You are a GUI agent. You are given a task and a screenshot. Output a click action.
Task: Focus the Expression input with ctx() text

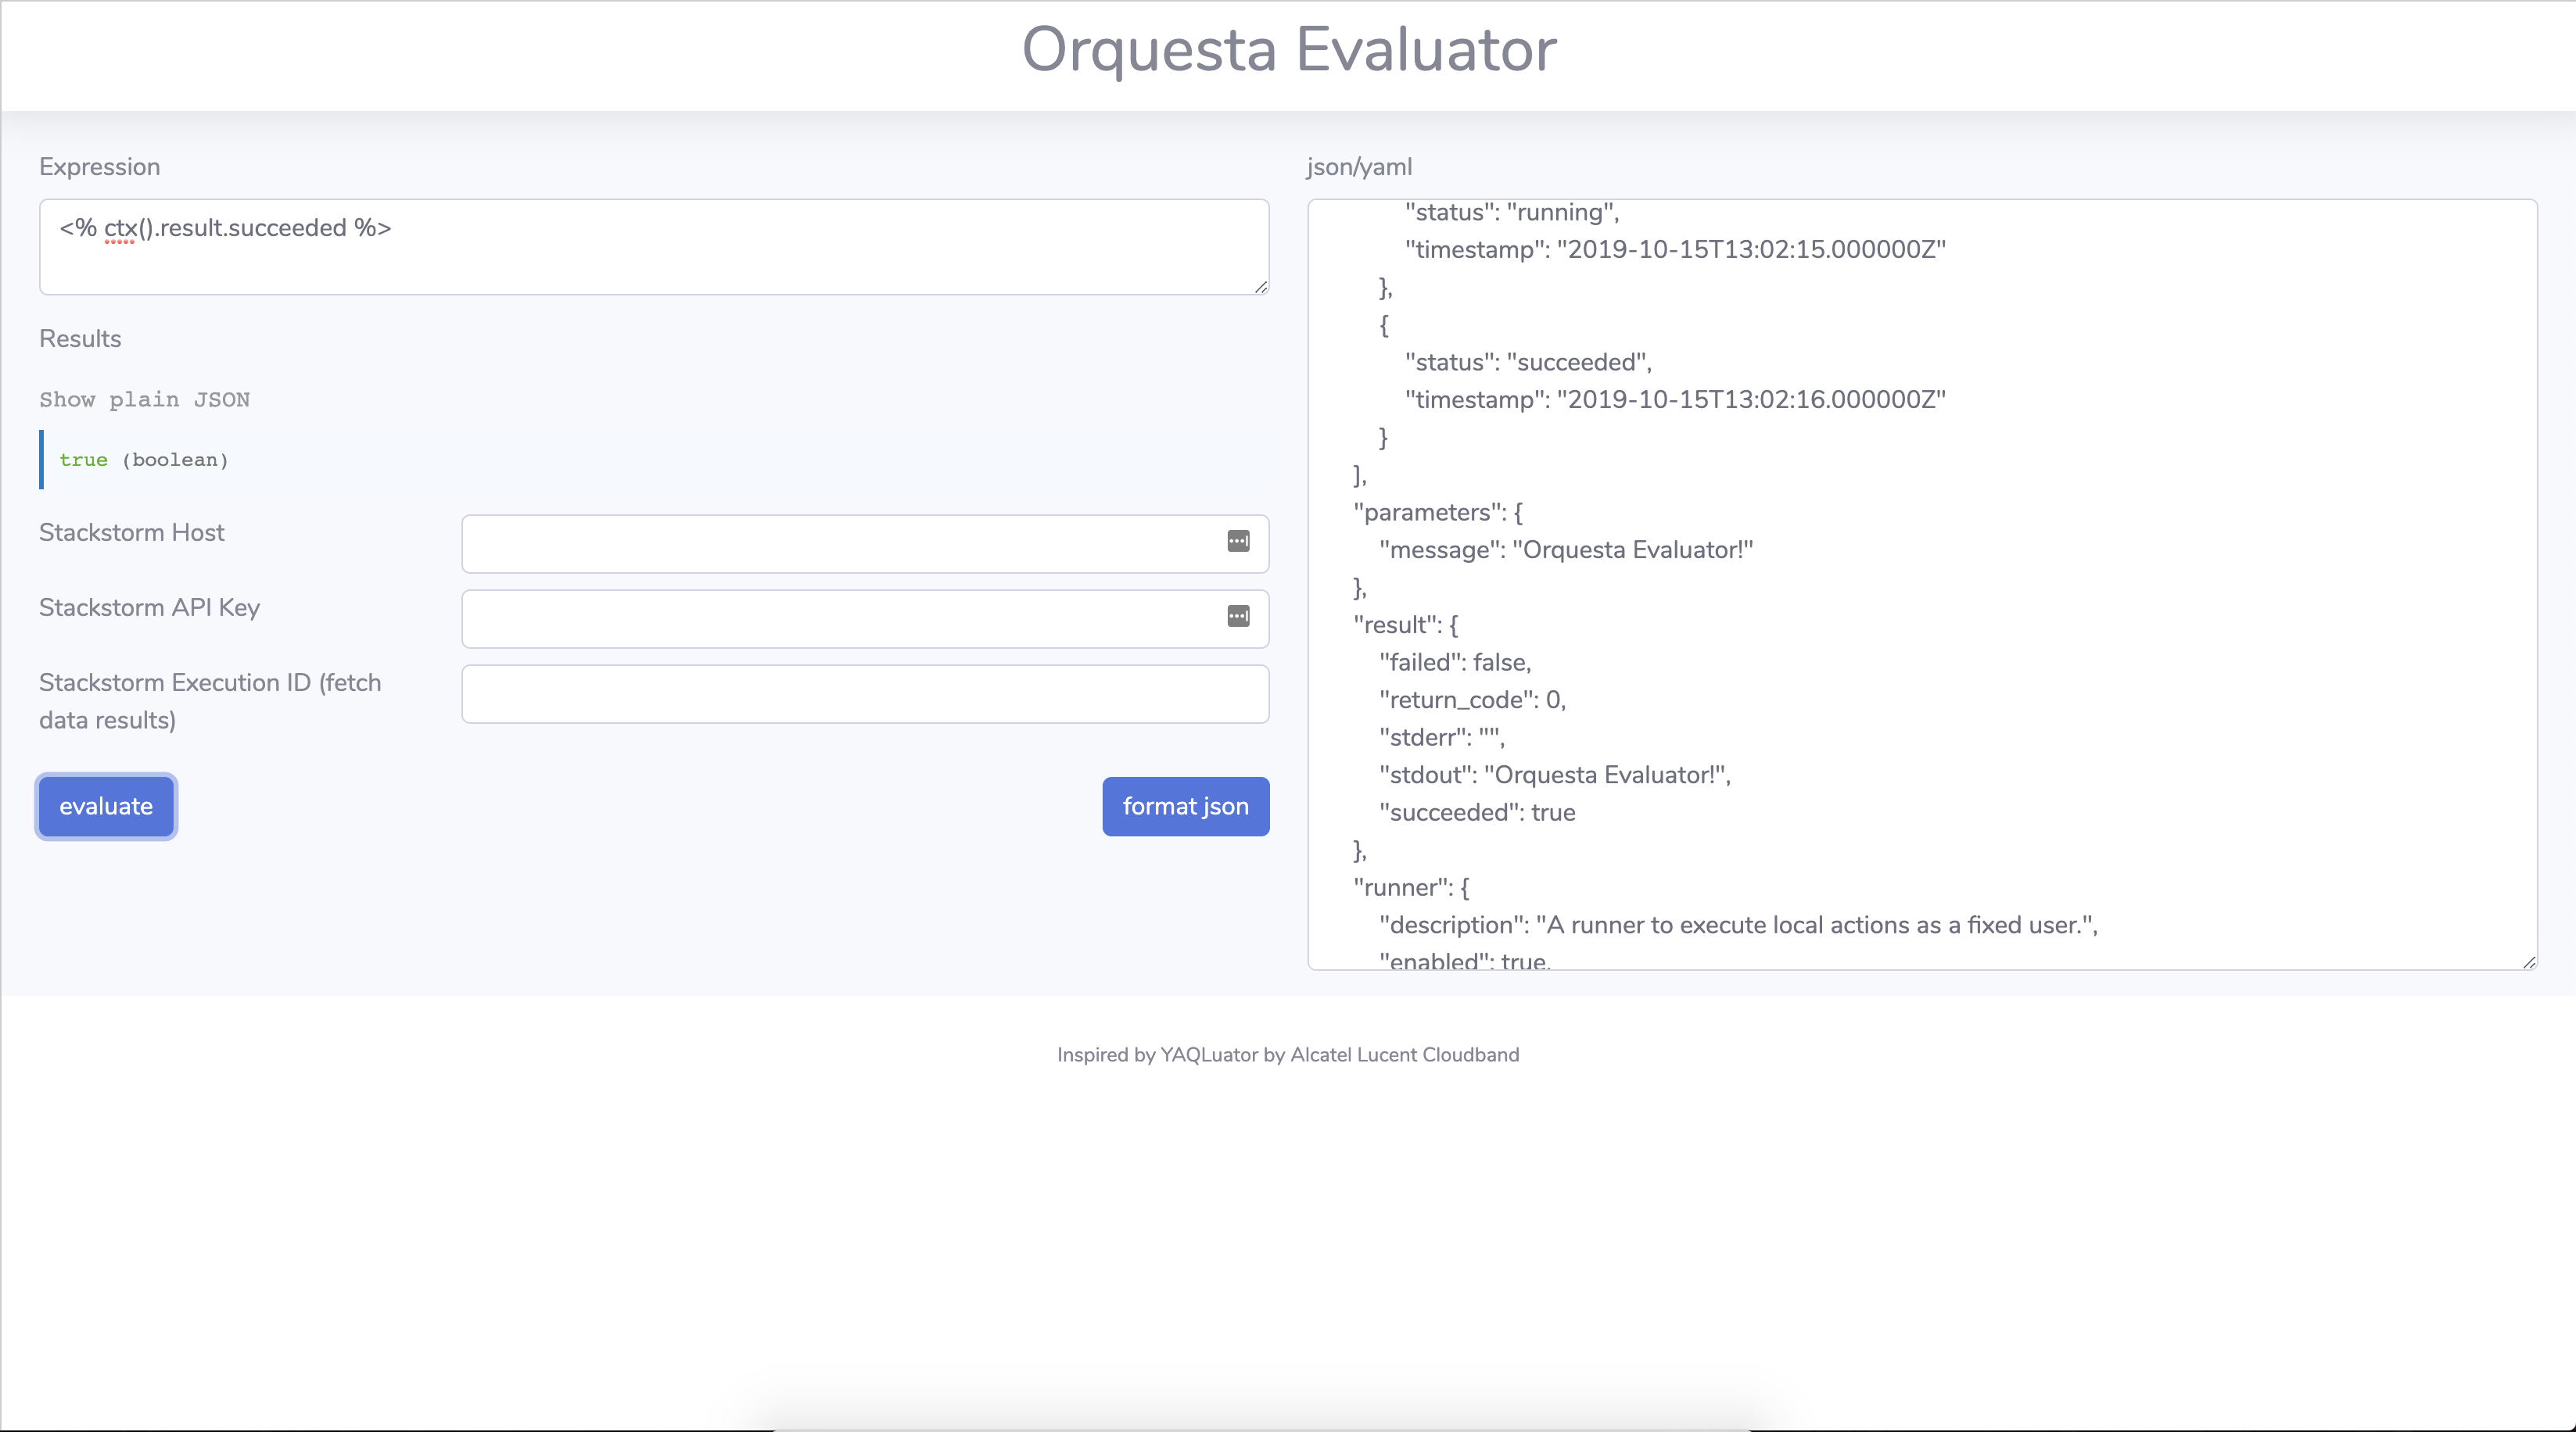[x=654, y=245]
